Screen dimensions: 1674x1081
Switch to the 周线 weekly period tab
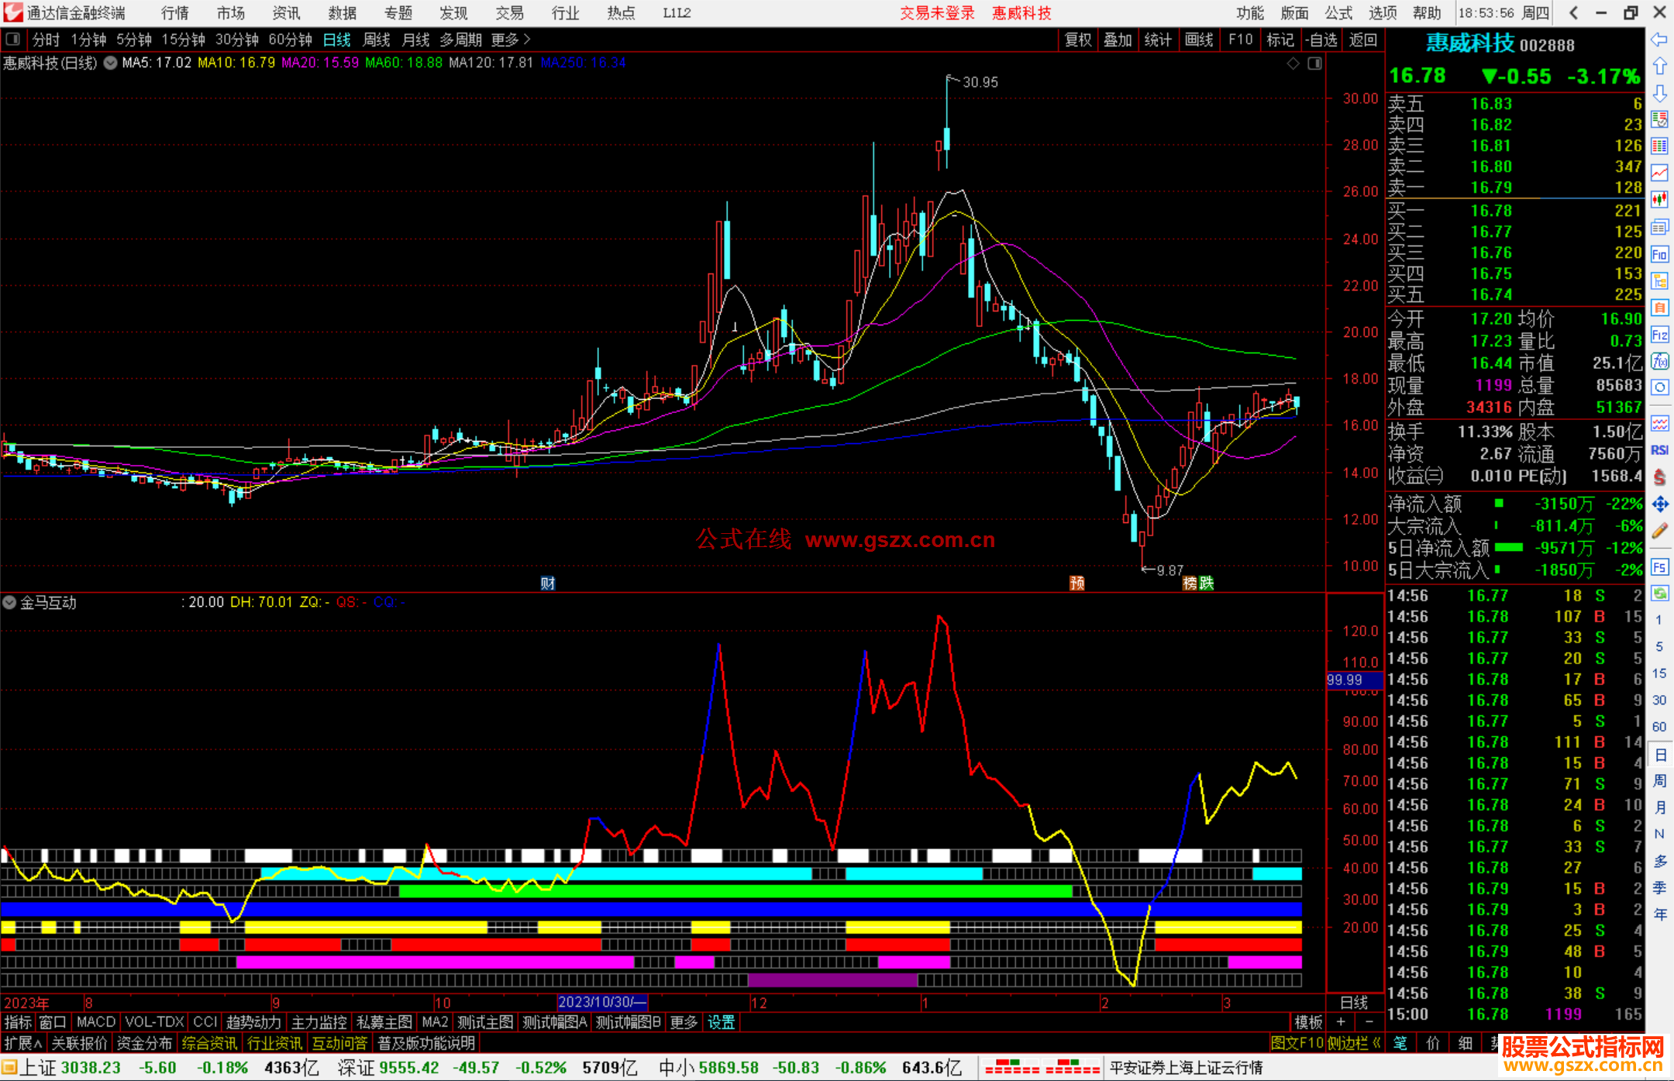377,40
